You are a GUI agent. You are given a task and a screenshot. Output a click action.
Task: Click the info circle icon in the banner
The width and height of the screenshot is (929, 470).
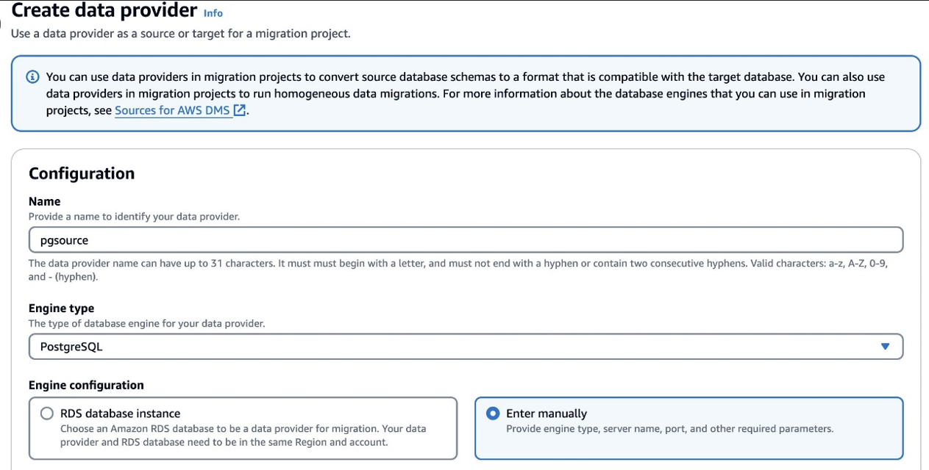click(32, 77)
